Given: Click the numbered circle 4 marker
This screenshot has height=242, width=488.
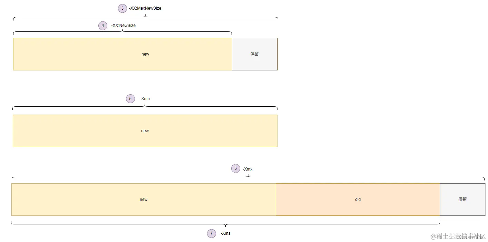Looking at the screenshot, I should pos(103,26).
